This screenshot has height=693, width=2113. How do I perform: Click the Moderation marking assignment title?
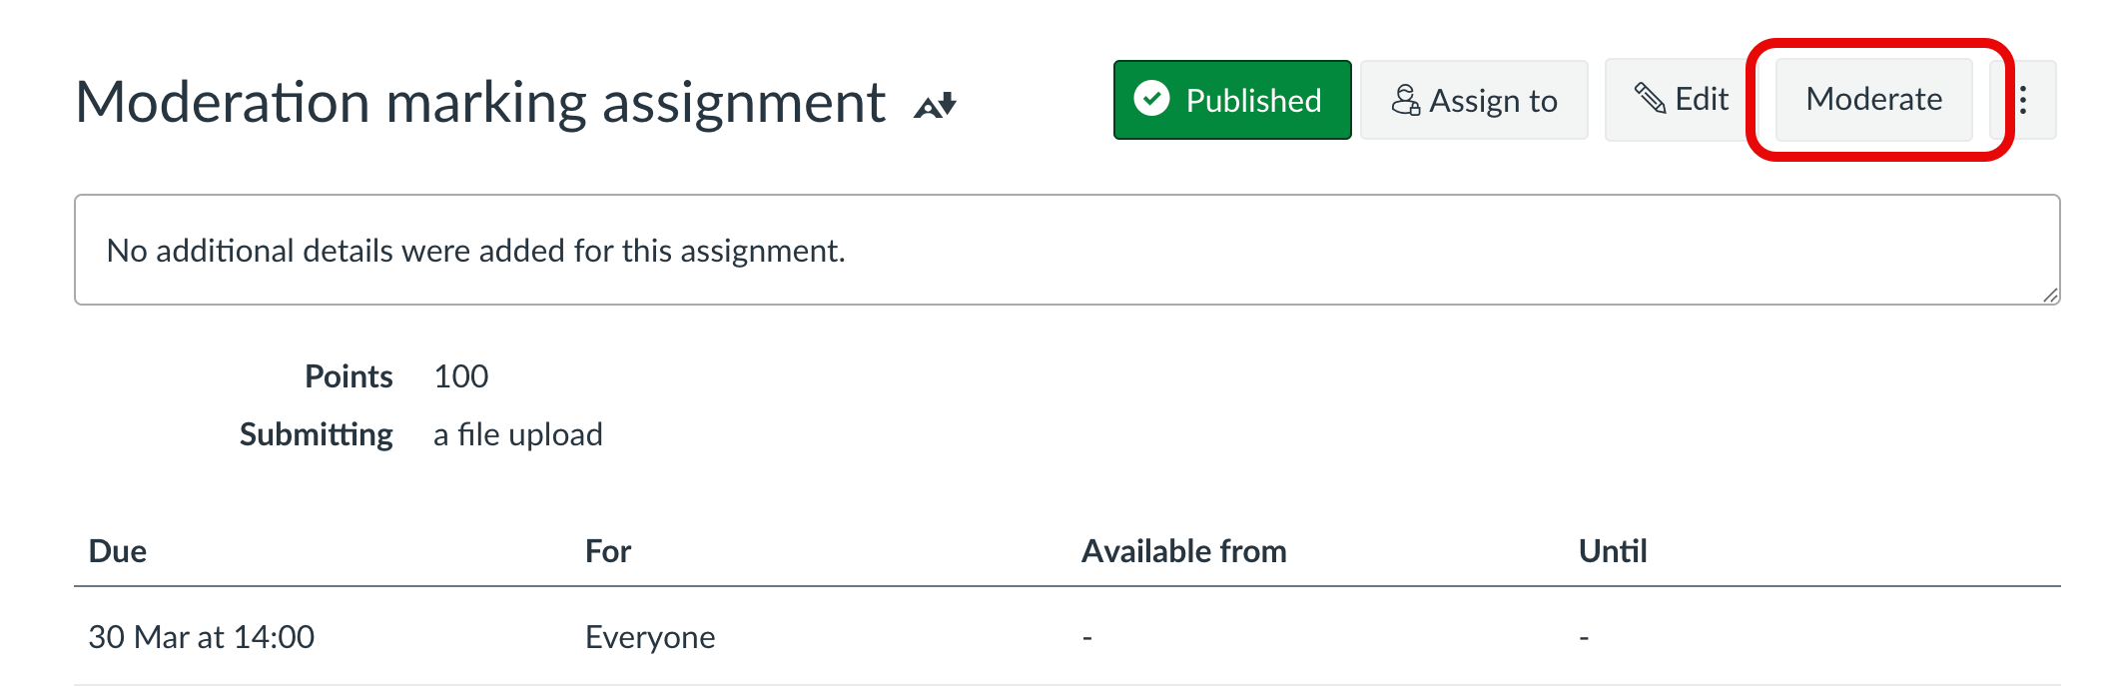click(x=480, y=102)
